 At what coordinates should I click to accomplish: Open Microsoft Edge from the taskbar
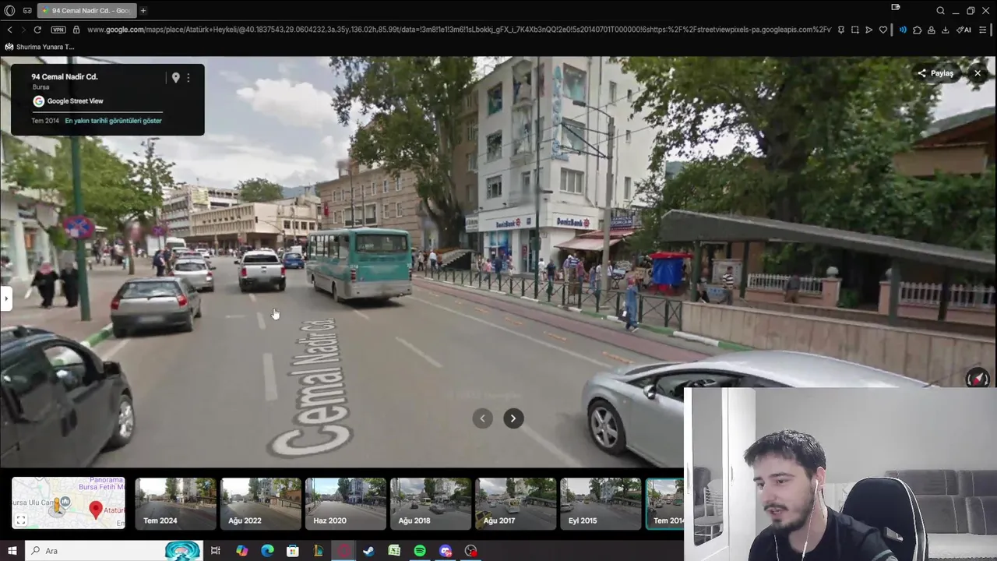(267, 551)
